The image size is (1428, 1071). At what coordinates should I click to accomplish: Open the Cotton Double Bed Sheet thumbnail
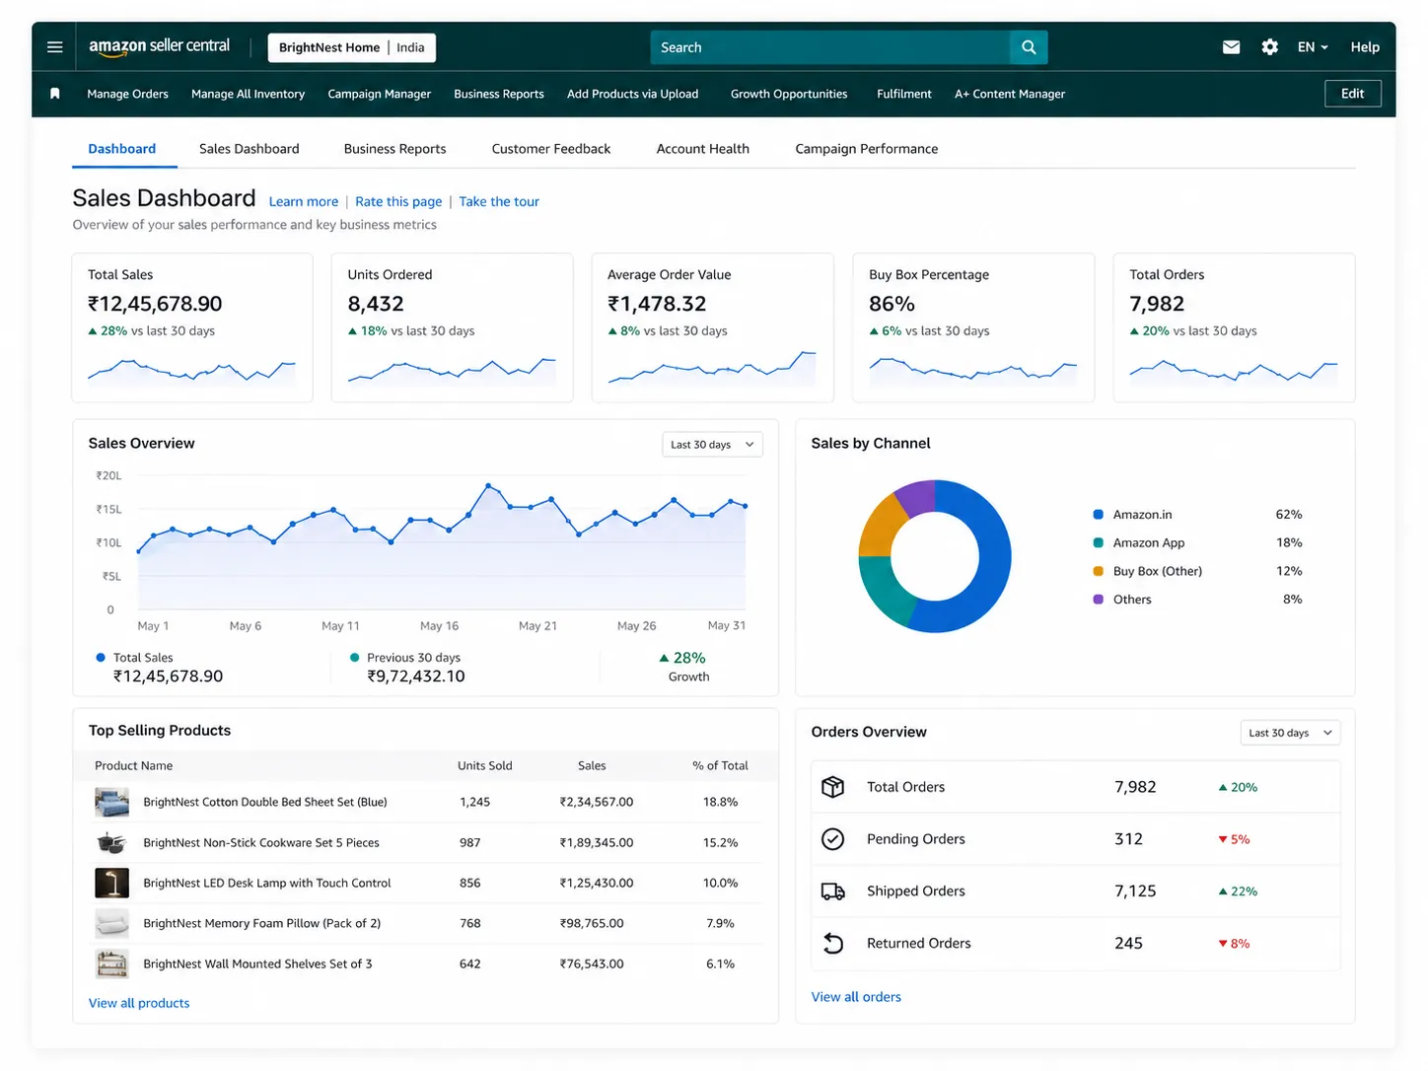click(111, 802)
